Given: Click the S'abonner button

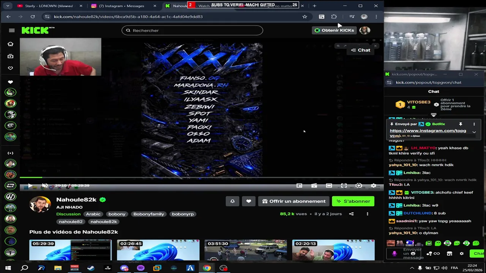Looking at the screenshot, I should [353, 201].
